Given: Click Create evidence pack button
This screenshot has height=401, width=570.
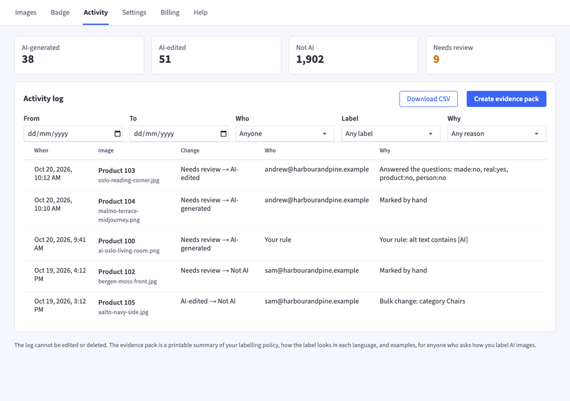Looking at the screenshot, I should (x=506, y=99).
